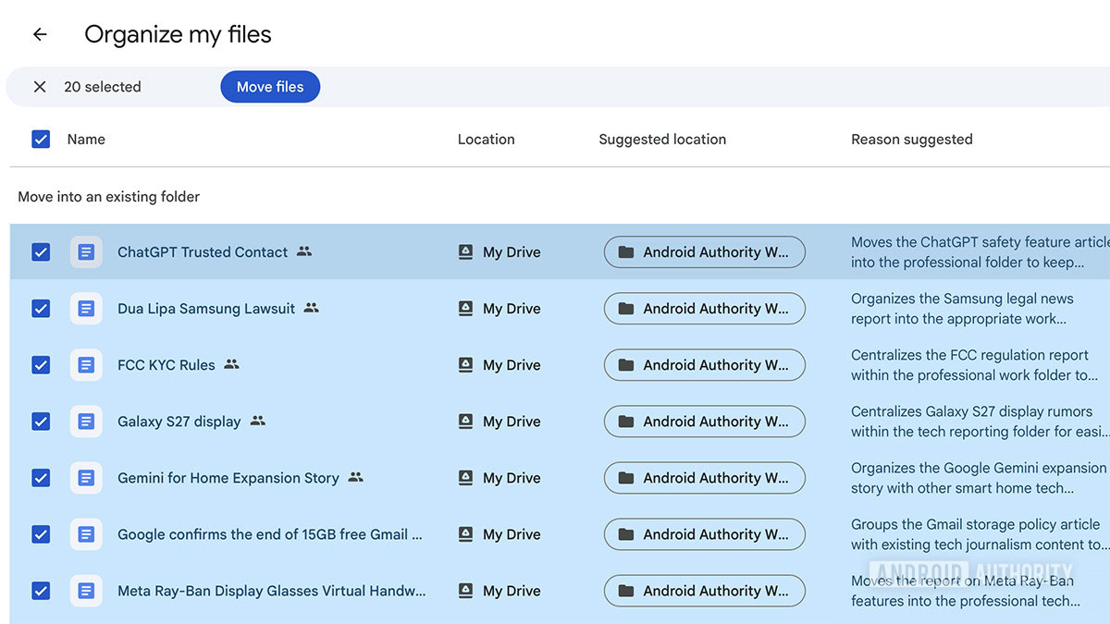Click My Drive text in the FCC KYC Rules row
Viewport: 1110px width, 624px height.
pyautogui.click(x=512, y=365)
